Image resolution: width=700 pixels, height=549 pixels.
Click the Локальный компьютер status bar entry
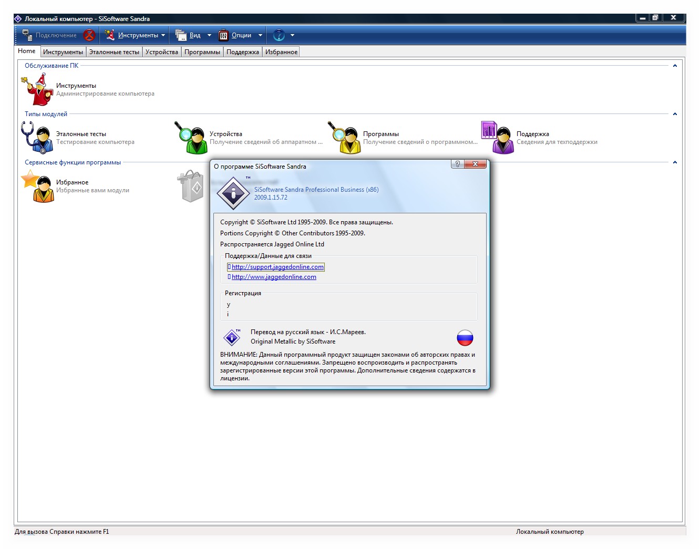[x=550, y=532]
